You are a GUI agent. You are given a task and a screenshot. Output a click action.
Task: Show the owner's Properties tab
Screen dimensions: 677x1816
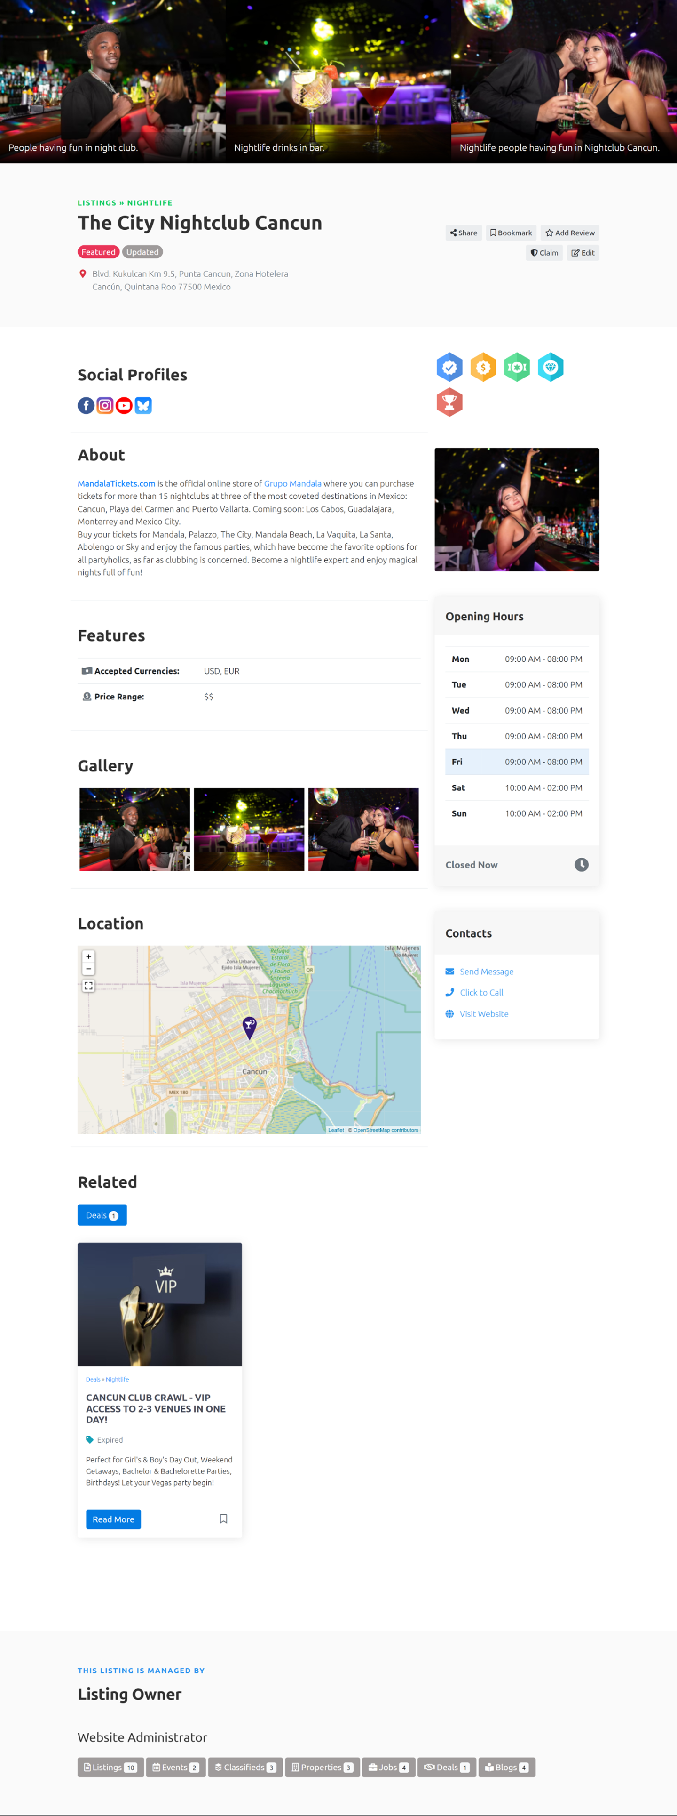click(x=323, y=1768)
